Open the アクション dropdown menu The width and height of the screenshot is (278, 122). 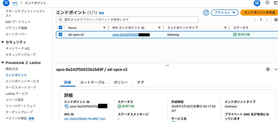(x=225, y=12)
